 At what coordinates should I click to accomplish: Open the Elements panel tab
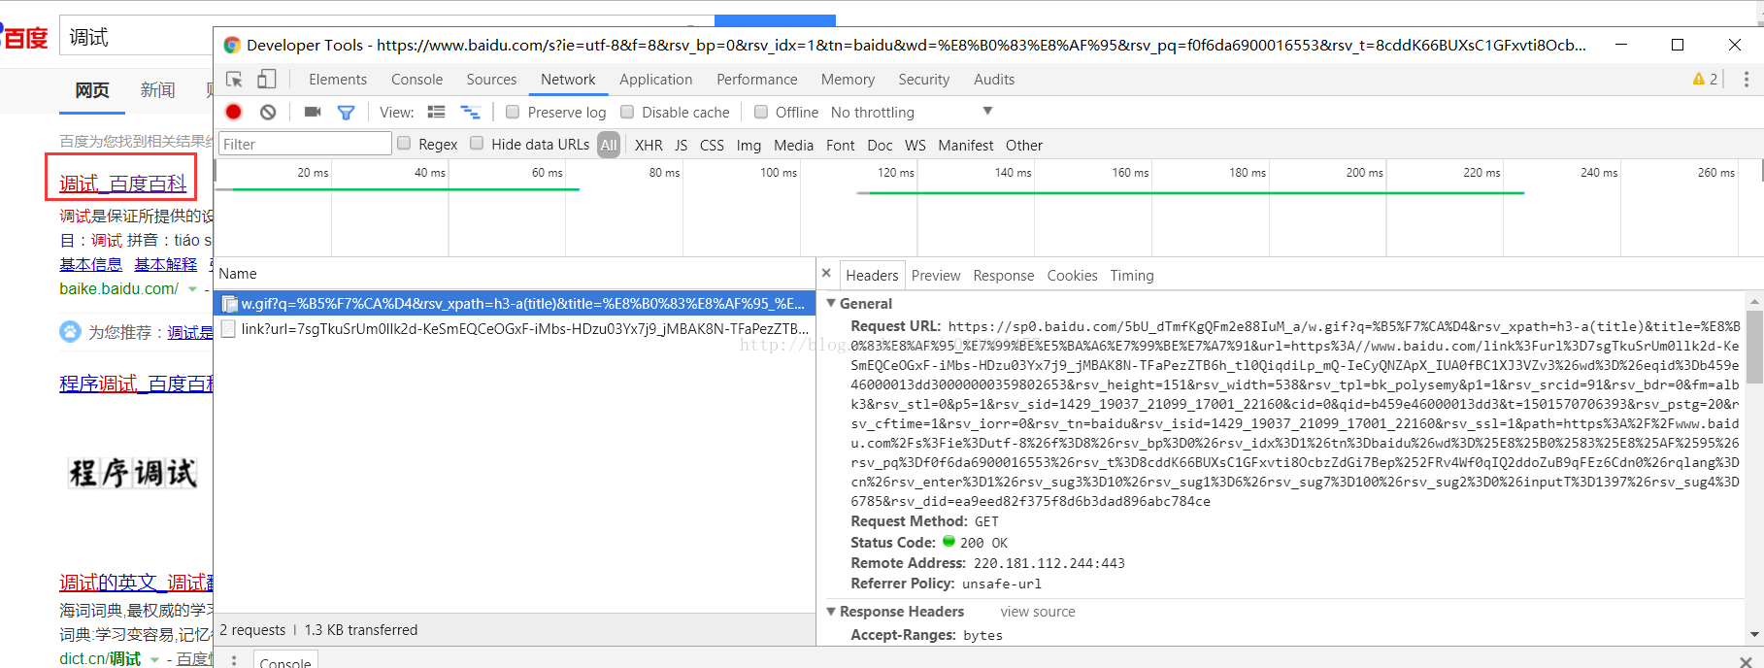(338, 80)
